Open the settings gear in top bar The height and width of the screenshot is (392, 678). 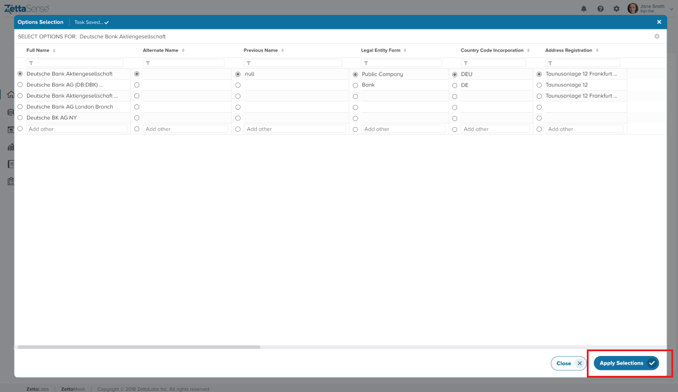pyautogui.click(x=616, y=8)
